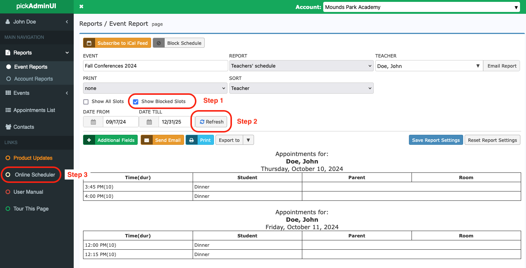Screen dimensions: 526x268
Task: Uncheck the Show Blocked Slots checkbox
Action: [136, 102]
